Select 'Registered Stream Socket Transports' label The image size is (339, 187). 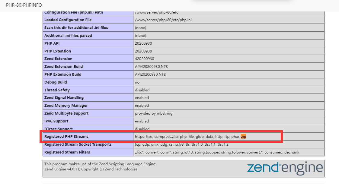click(78, 144)
